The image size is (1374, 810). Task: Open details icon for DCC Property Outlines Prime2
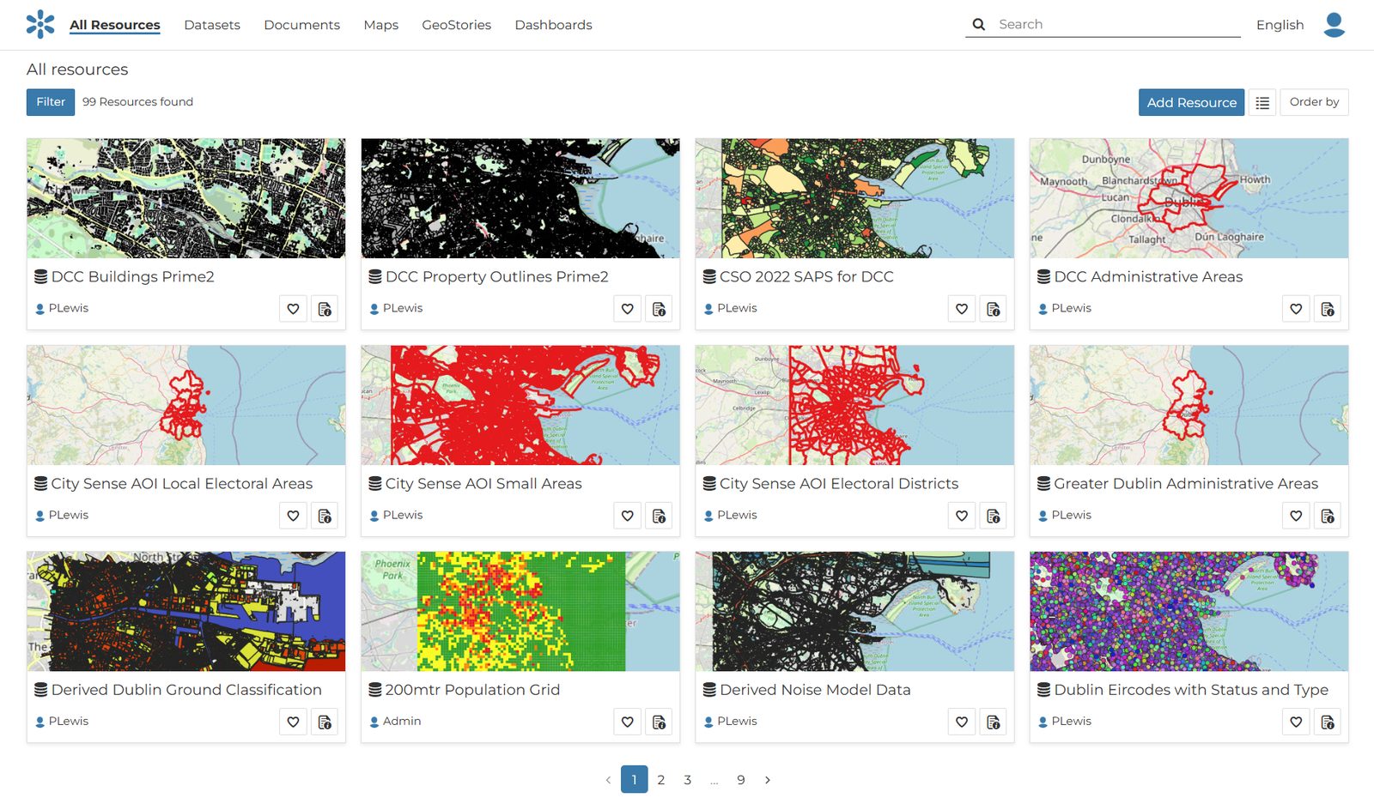click(659, 309)
